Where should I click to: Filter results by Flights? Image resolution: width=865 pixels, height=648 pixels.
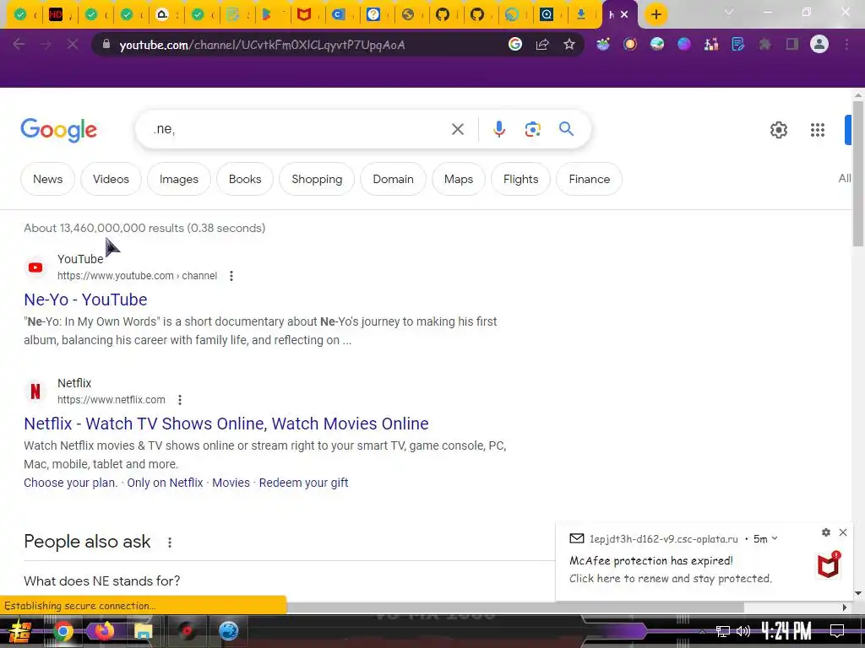coord(520,179)
